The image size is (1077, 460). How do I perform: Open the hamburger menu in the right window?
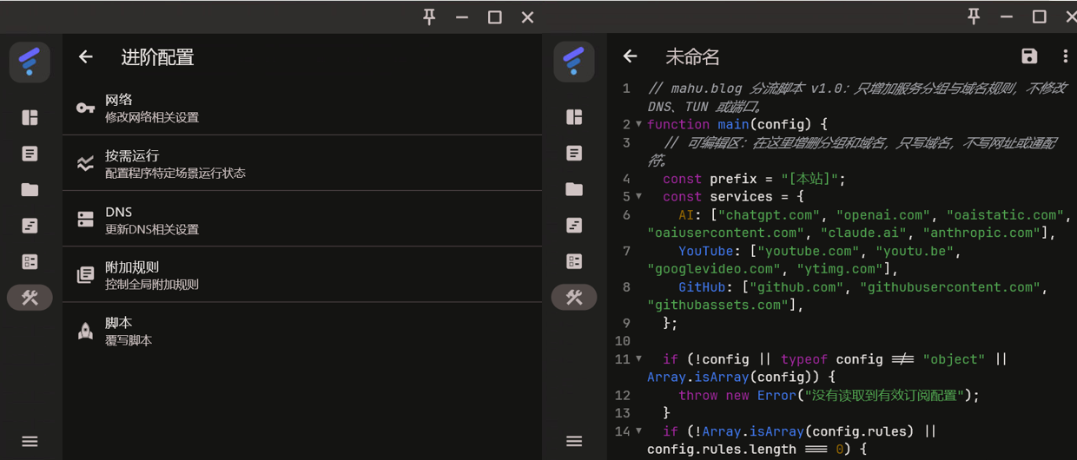[574, 442]
